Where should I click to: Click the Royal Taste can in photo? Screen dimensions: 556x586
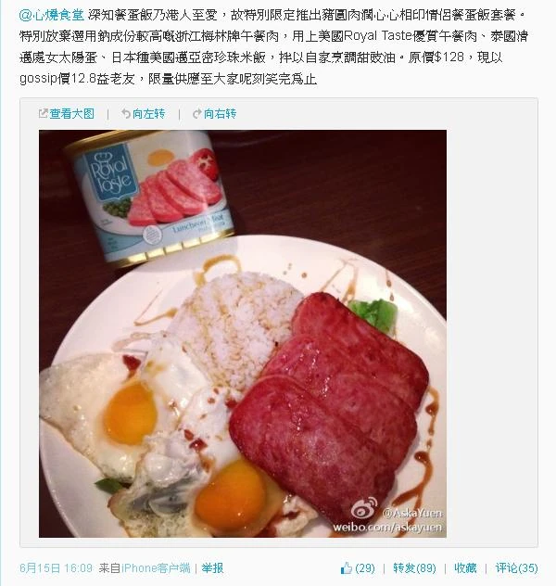click(x=149, y=198)
